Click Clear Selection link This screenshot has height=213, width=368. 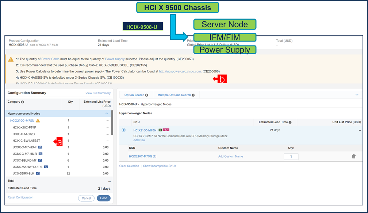129,166
